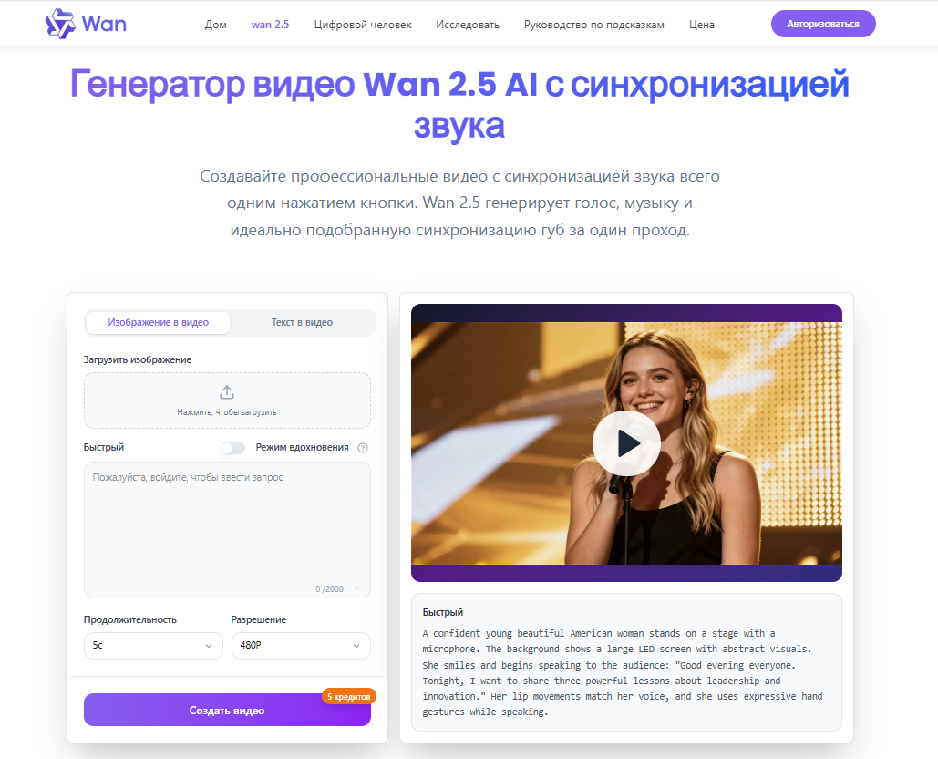Click the Разрешение label
This screenshot has height=759, width=938.
[x=259, y=619]
